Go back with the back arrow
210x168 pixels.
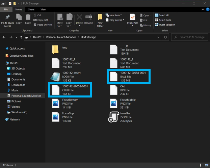coord(4,37)
